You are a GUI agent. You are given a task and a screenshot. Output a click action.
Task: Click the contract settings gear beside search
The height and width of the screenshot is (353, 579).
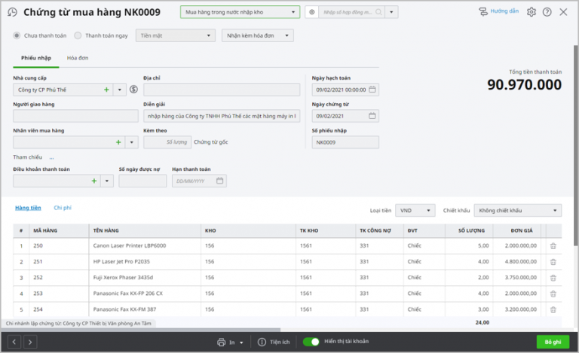tap(311, 12)
